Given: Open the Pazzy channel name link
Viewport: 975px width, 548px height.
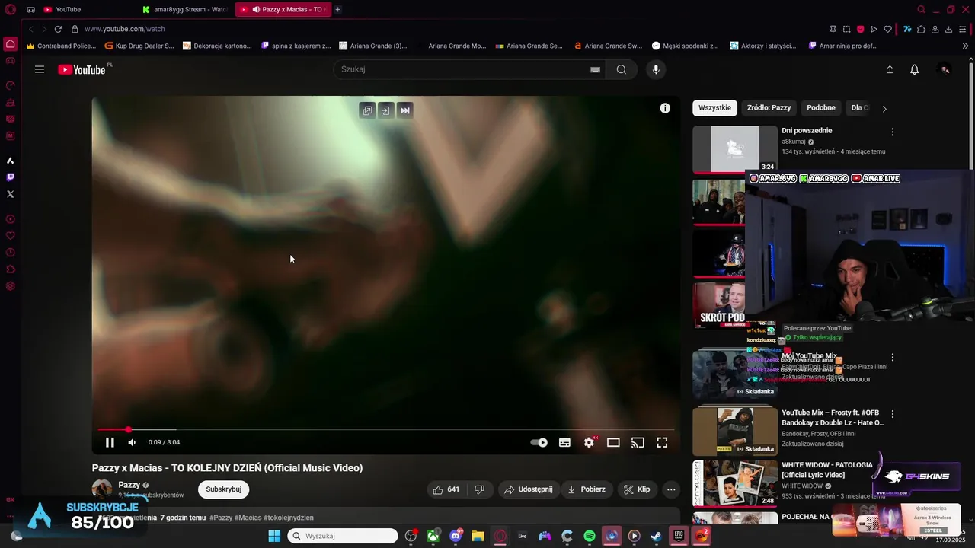Looking at the screenshot, I should click(129, 485).
